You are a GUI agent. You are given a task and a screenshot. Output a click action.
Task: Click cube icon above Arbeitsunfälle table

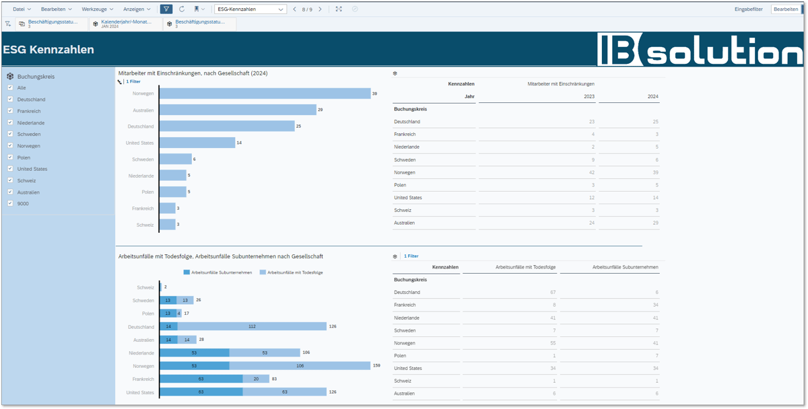click(395, 256)
